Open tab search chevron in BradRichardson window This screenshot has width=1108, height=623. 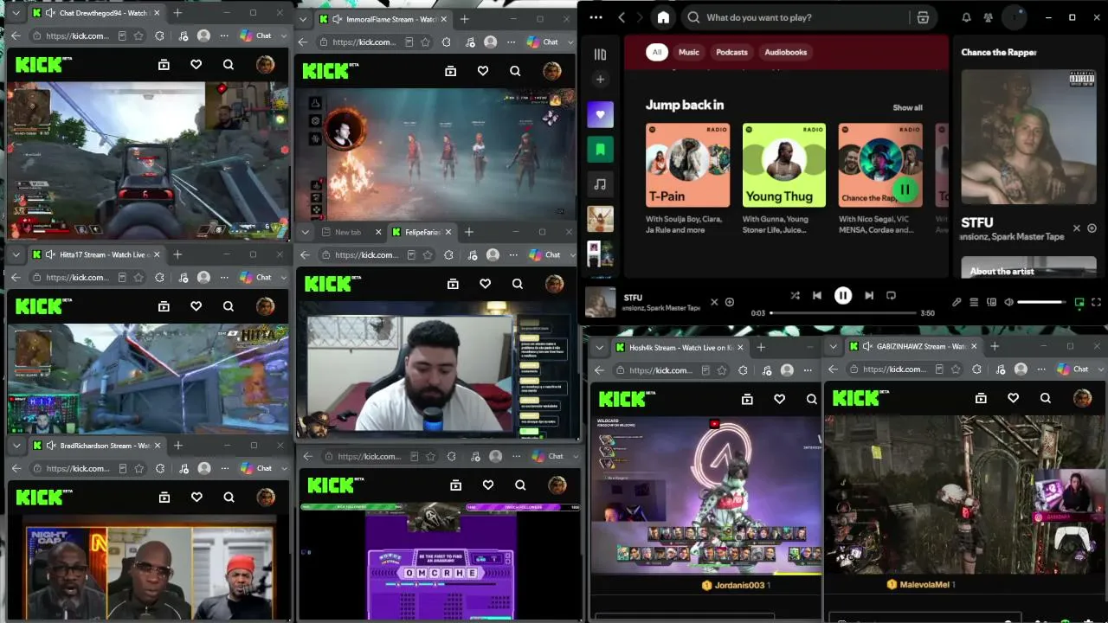pyautogui.click(x=16, y=446)
